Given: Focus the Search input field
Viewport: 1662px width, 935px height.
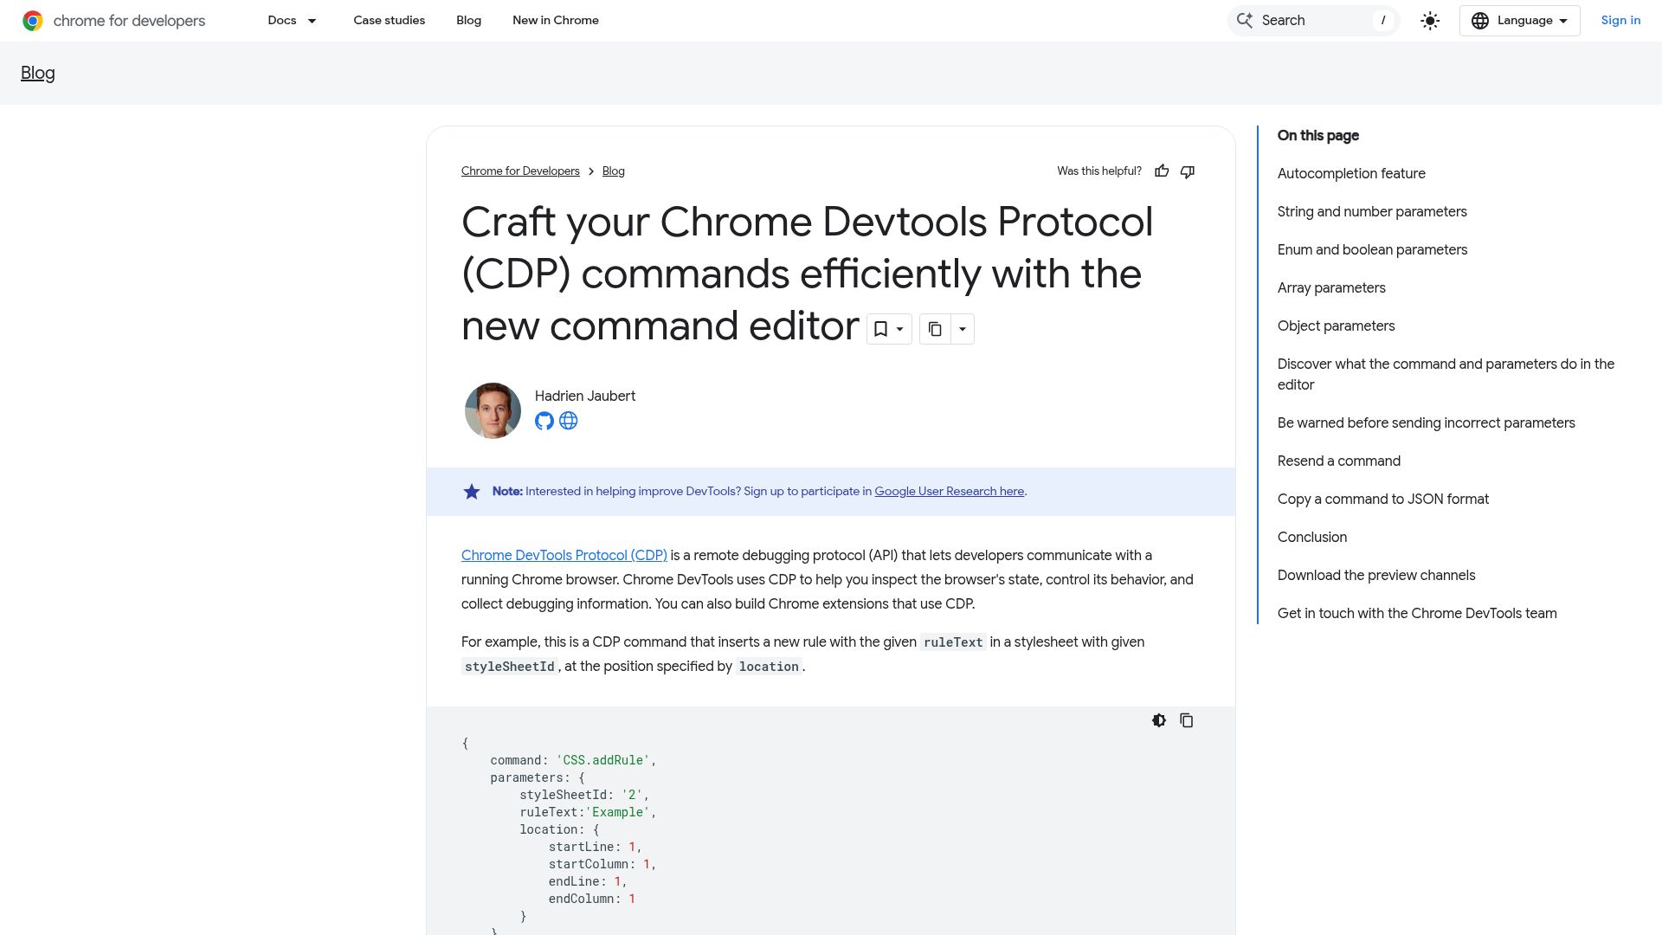Looking at the screenshot, I should point(1314,21).
